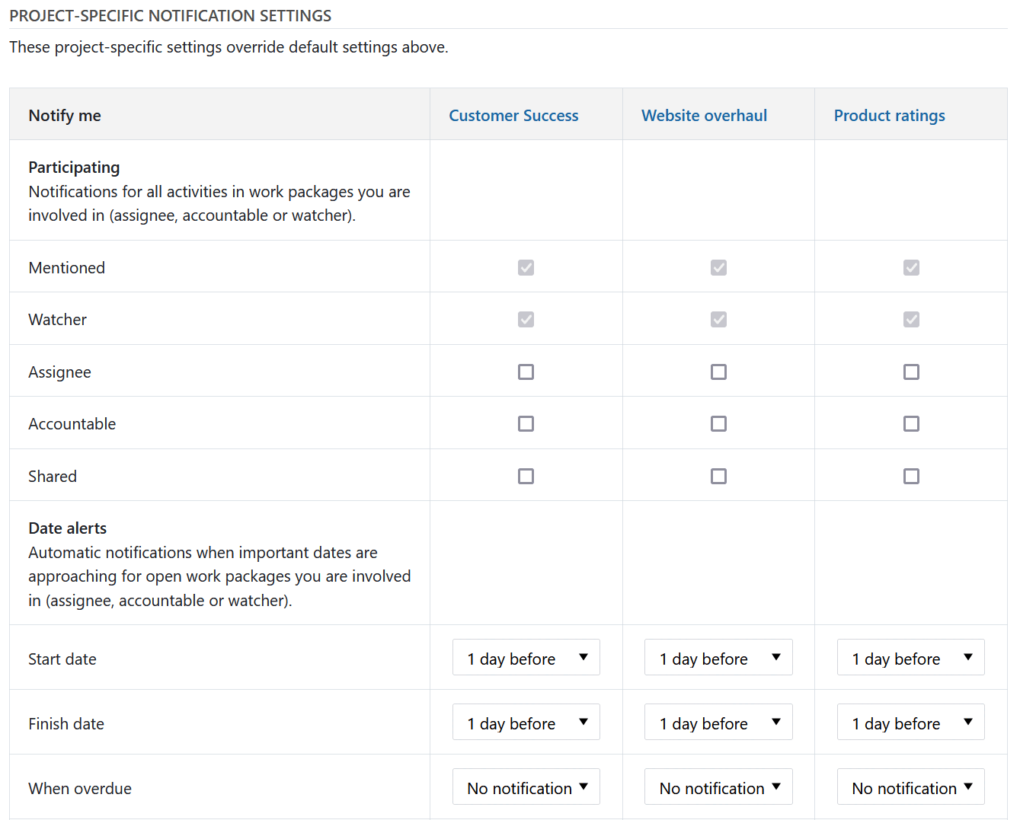The width and height of the screenshot is (1020, 820).
Task: Open the Website overhaul project link
Action: [704, 116]
